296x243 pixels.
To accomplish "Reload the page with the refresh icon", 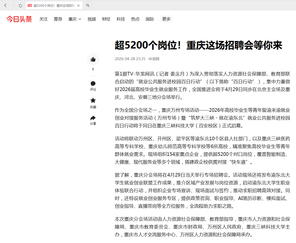I will (x=20, y=6).
